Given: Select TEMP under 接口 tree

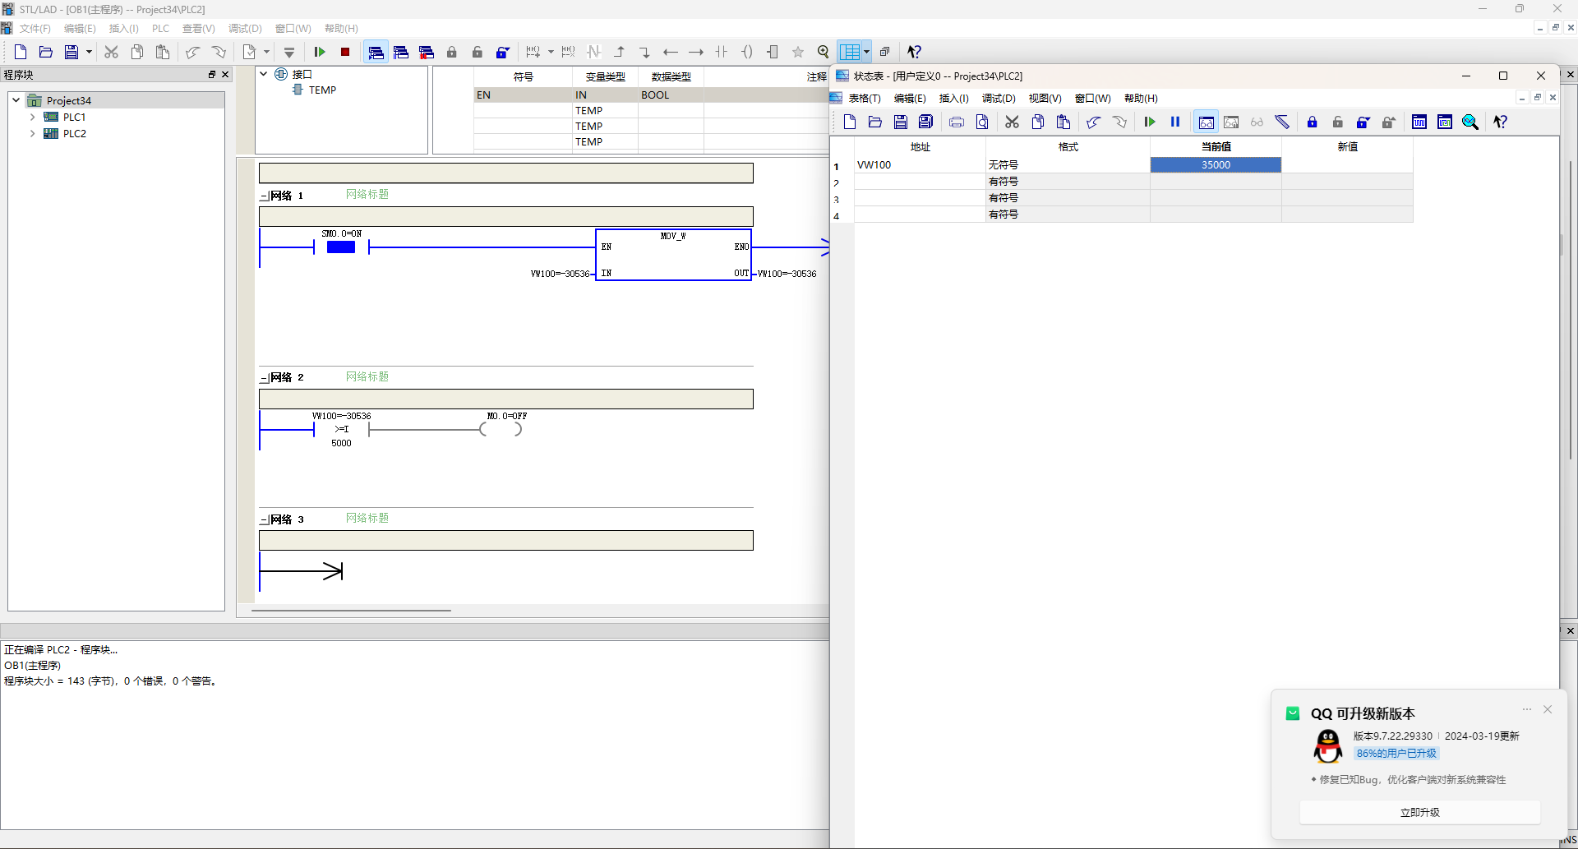Looking at the screenshot, I should (322, 90).
